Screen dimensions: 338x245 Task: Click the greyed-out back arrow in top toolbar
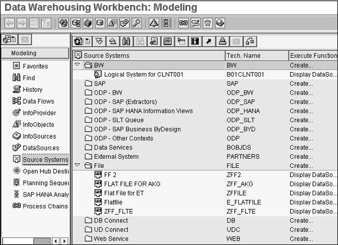pyautogui.click(x=10, y=23)
